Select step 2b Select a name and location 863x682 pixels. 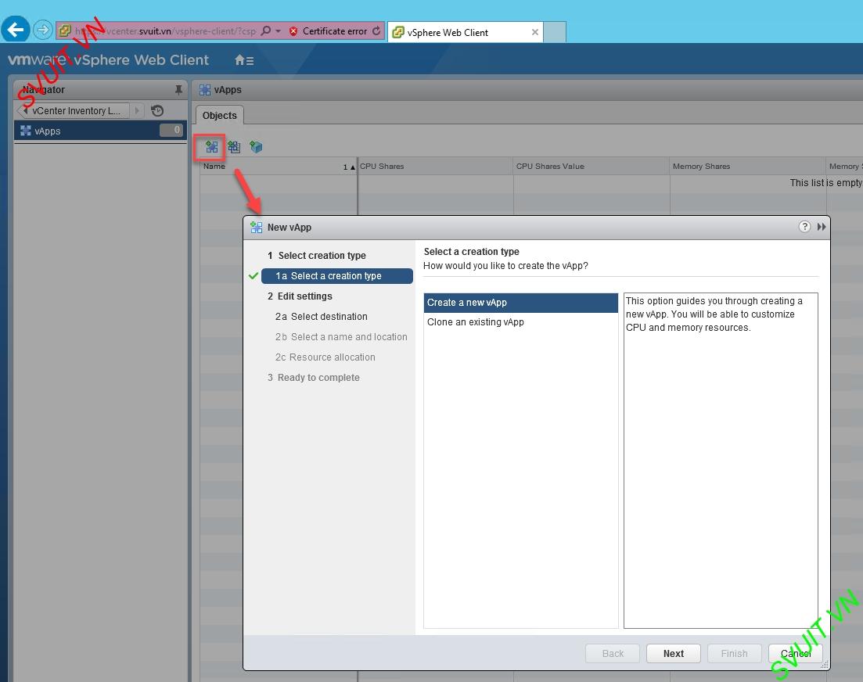341,337
